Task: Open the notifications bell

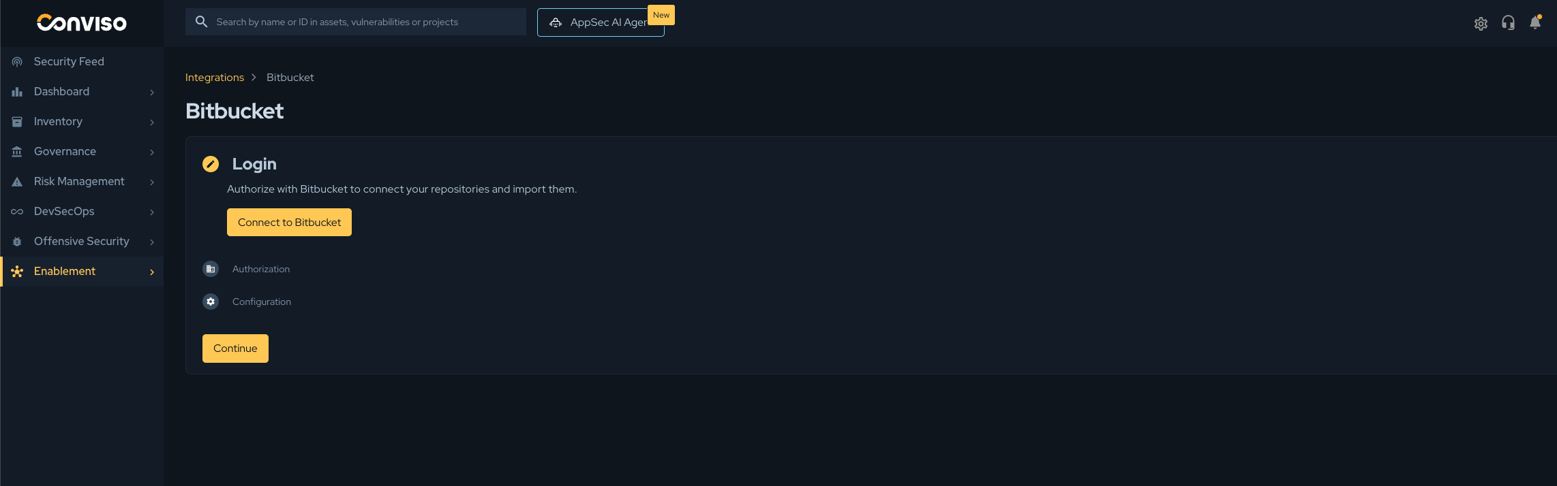Action: click(x=1535, y=22)
